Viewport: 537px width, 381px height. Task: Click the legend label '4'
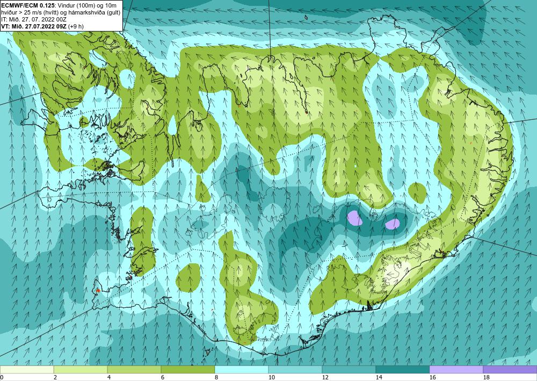(x=109, y=378)
